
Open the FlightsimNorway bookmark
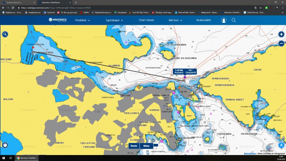(x=102, y=13)
